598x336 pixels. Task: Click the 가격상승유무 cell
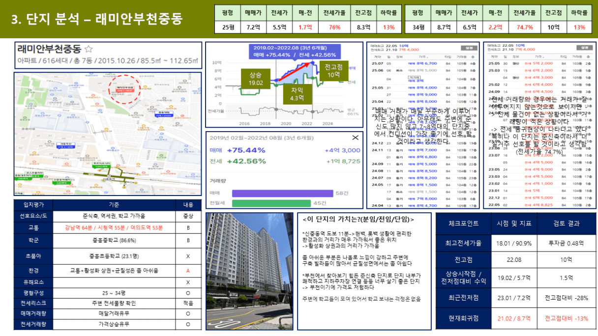(114, 324)
